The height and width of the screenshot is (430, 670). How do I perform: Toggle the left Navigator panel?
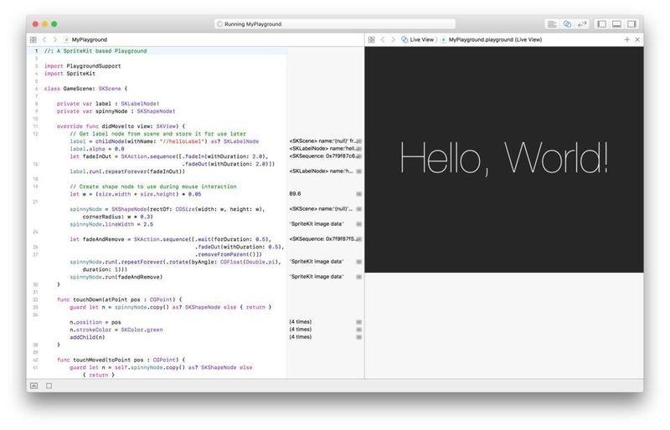(601, 24)
